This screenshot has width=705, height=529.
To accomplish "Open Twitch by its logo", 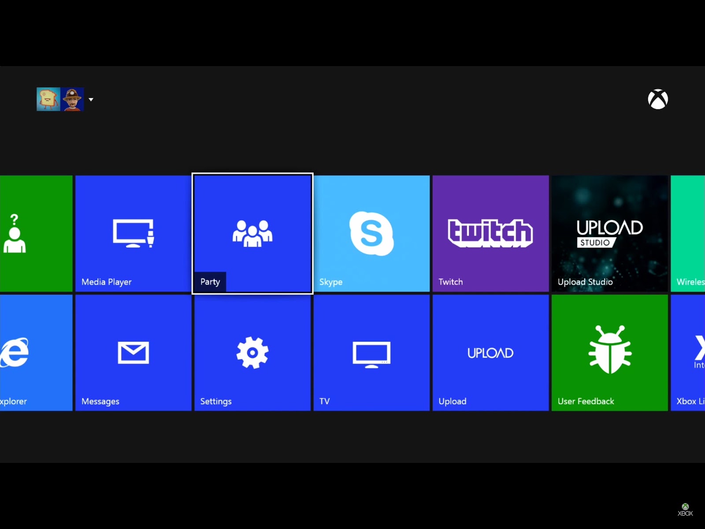I will pos(490,233).
